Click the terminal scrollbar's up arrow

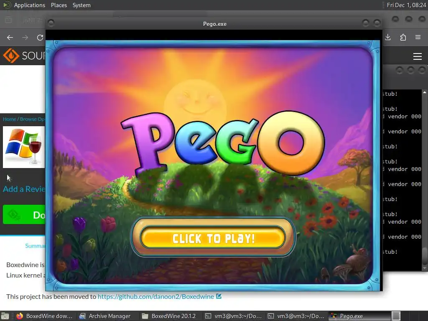[425, 92]
